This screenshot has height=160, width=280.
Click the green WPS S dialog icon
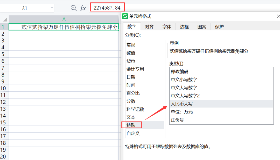125,16
